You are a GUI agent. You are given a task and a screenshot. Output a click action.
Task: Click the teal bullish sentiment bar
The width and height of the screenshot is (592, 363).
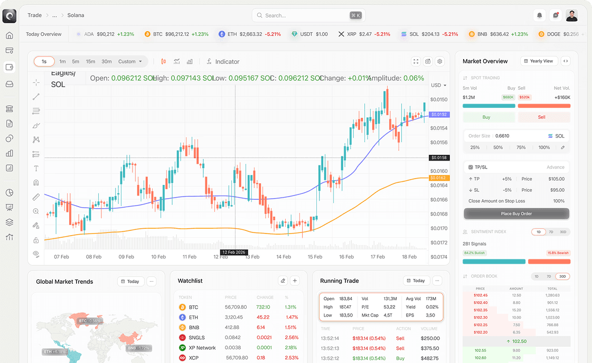click(x=494, y=262)
